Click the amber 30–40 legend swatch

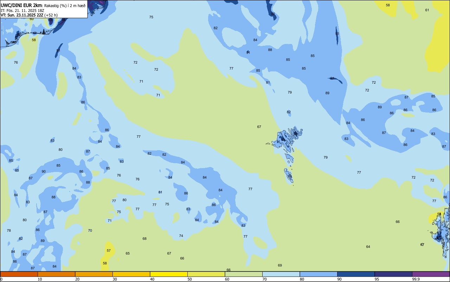[x=131, y=274]
